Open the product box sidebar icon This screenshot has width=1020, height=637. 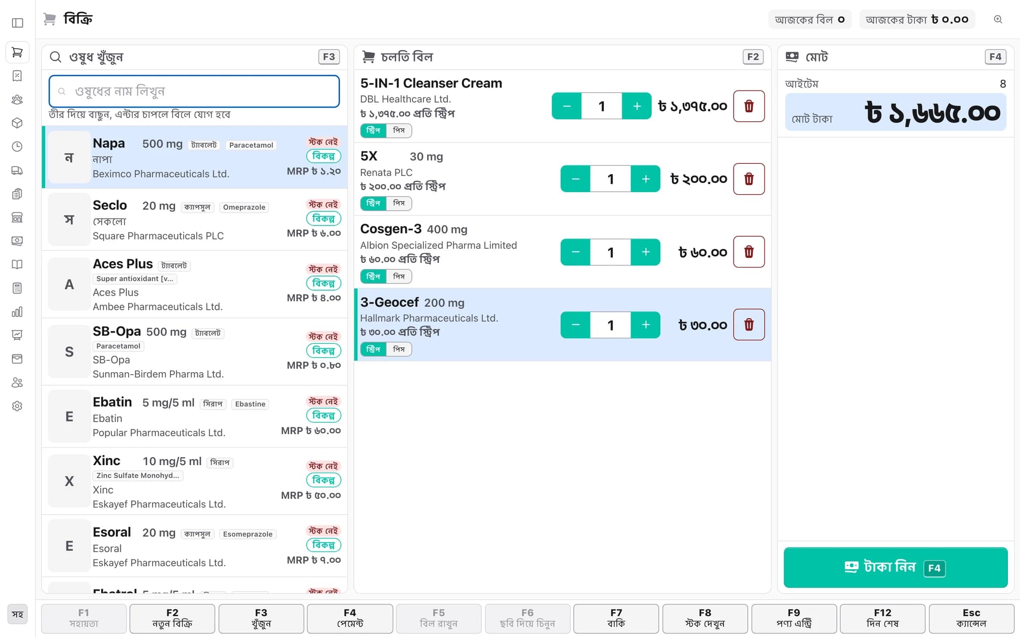click(x=17, y=123)
